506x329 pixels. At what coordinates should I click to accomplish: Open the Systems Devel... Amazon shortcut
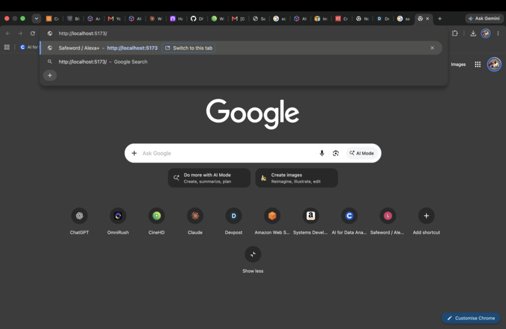[310, 221]
